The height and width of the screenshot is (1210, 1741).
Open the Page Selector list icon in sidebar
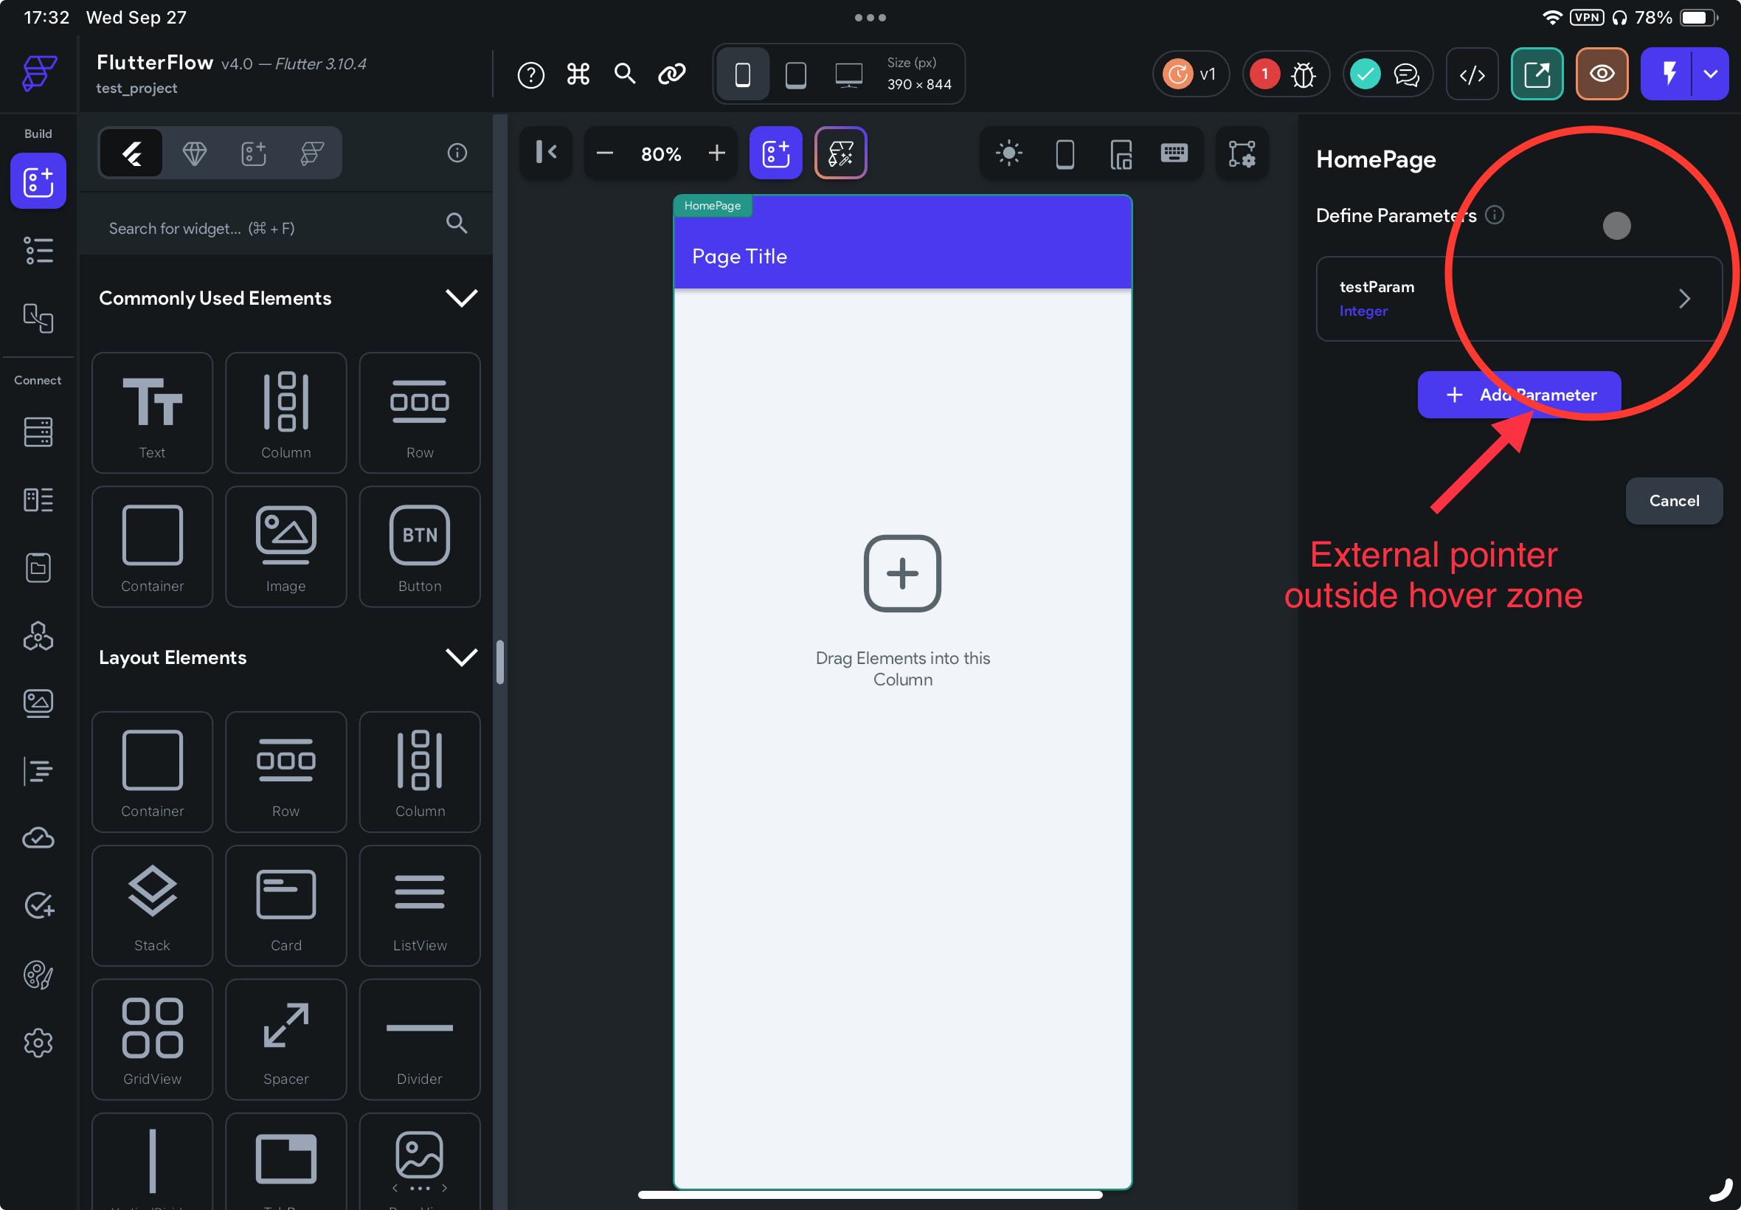38,250
